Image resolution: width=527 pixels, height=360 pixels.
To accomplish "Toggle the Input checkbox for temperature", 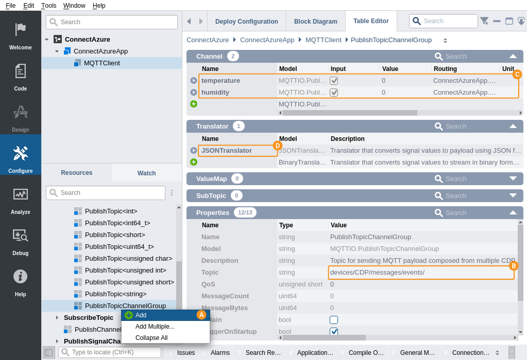I will 334,81.
